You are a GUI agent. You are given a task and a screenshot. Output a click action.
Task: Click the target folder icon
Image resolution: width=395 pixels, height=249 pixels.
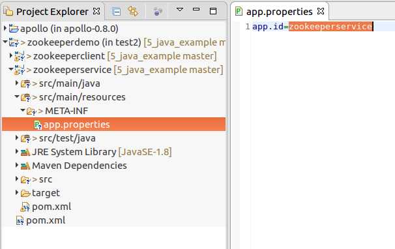25,193
